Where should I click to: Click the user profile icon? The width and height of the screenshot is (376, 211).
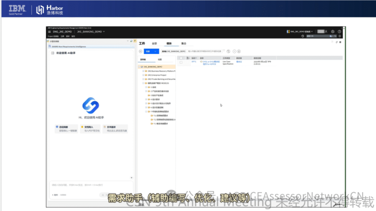326,32
